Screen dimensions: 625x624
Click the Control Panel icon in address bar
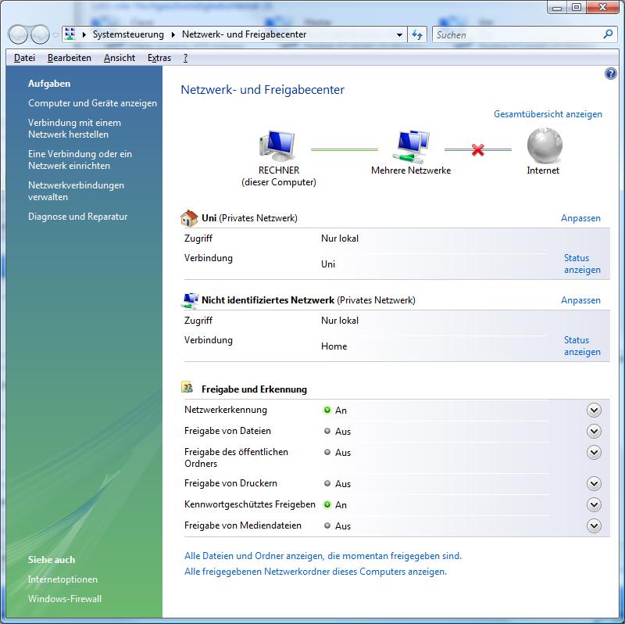(x=70, y=34)
